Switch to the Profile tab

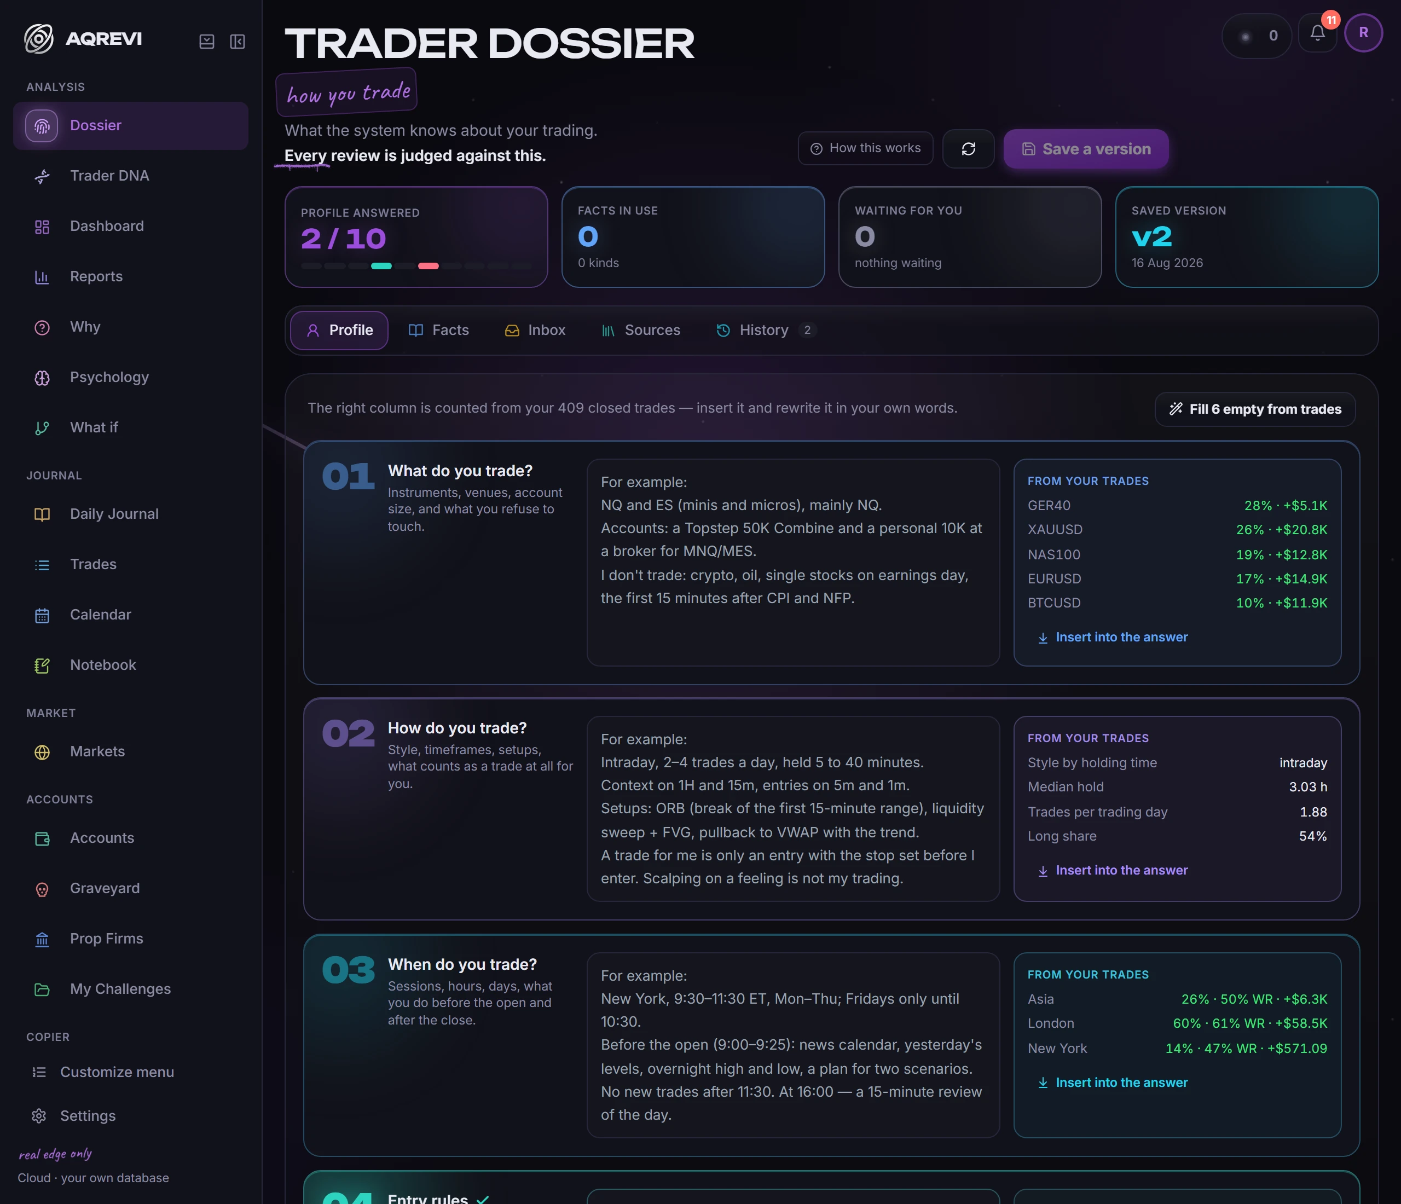tap(339, 330)
